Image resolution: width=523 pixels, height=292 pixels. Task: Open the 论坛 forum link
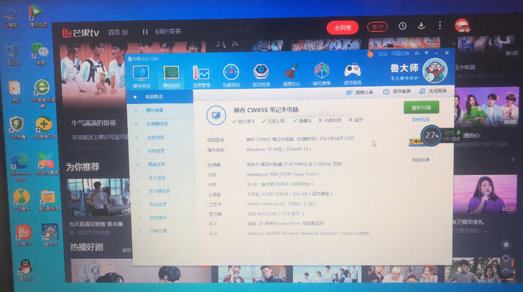[383, 54]
